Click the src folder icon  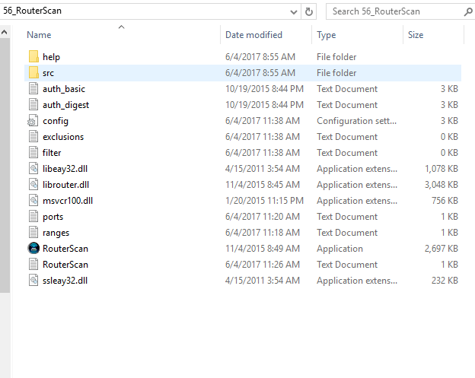[33, 73]
